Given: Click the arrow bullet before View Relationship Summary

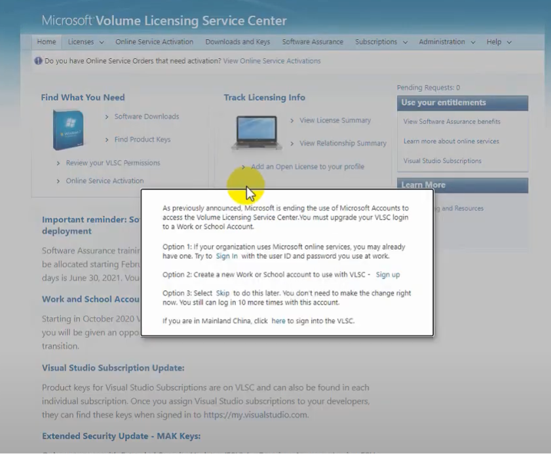Looking at the screenshot, I should [x=292, y=143].
